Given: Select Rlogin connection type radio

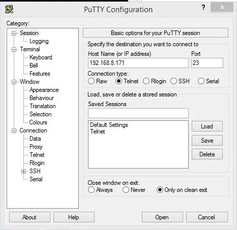Looking at the screenshot, I should pyautogui.click(x=146, y=81).
